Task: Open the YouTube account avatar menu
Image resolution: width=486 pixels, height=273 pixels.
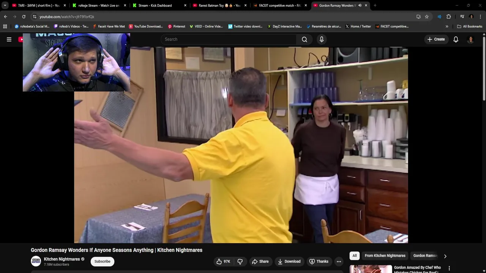Action: tap(470, 39)
